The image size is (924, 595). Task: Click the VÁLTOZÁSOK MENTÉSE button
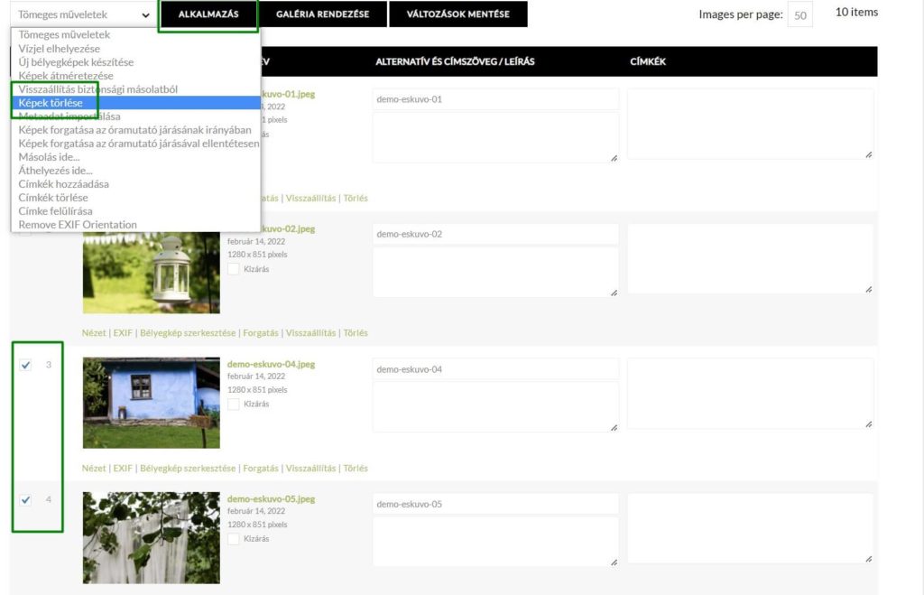click(457, 14)
